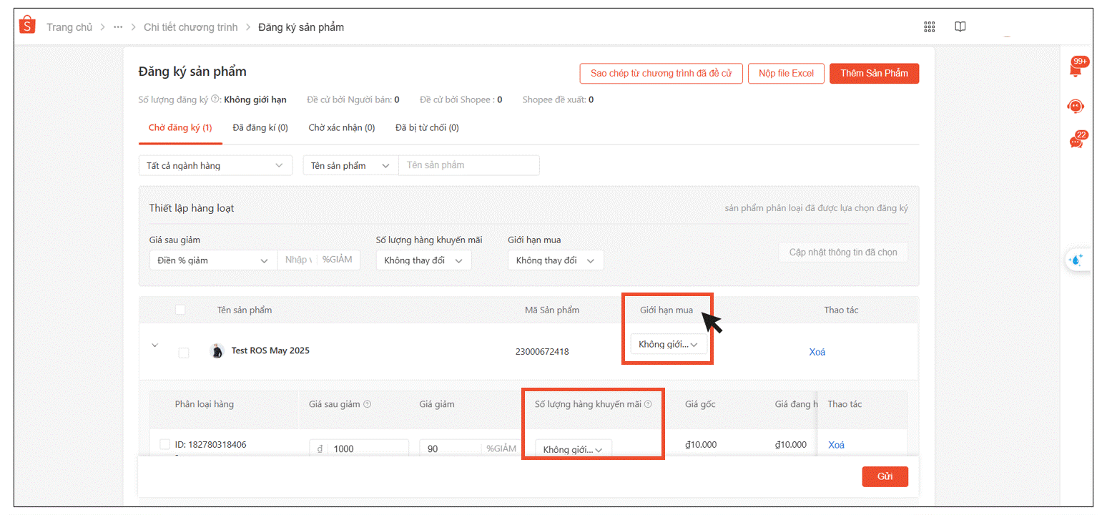Switch to the Đã bị từ chối tab
1107x515 pixels.
(x=427, y=128)
